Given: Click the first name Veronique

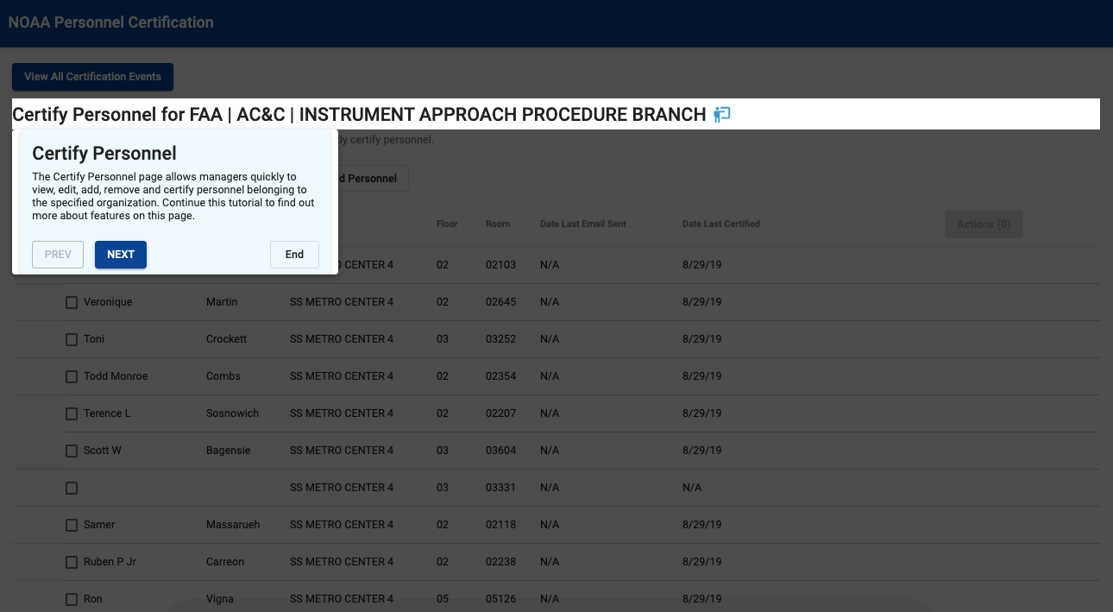Looking at the screenshot, I should click(x=108, y=302).
